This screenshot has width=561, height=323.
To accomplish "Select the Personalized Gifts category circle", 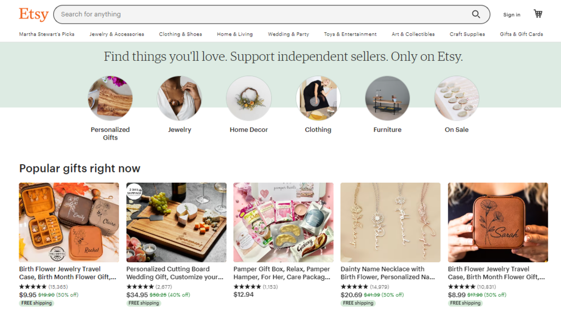I will [110, 98].
